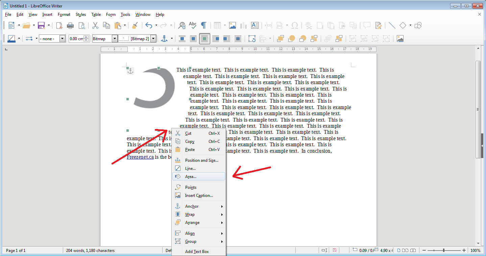
Task: Follow the Freezenet.ca hyperlink
Action: point(140,157)
